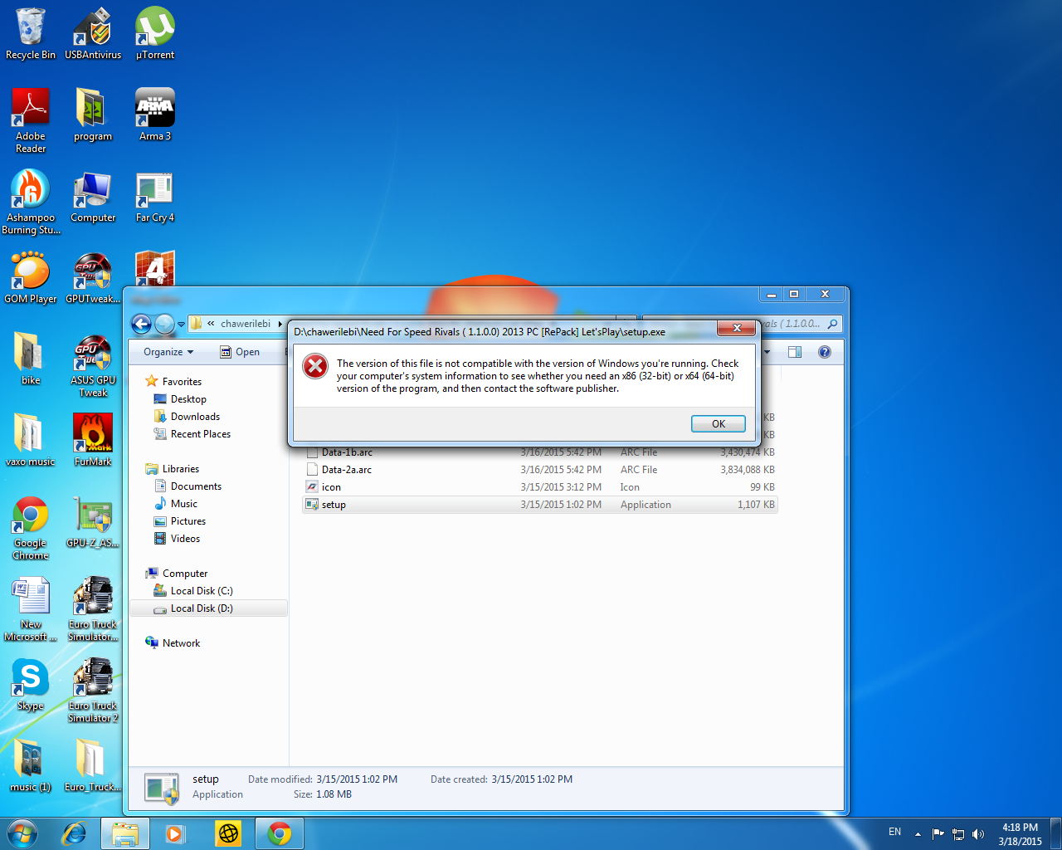
Task: Open the recent pages dropdown arrow
Action: pos(181,325)
